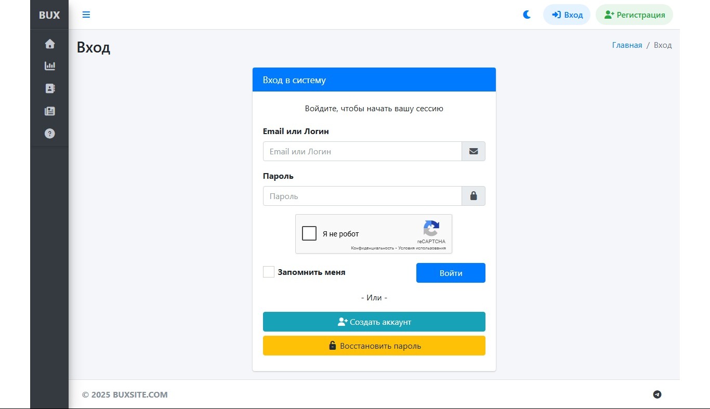Follow the 'Главная' breadcrumb link
The width and height of the screenshot is (710, 409).
pyautogui.click(x=627, y=45)
